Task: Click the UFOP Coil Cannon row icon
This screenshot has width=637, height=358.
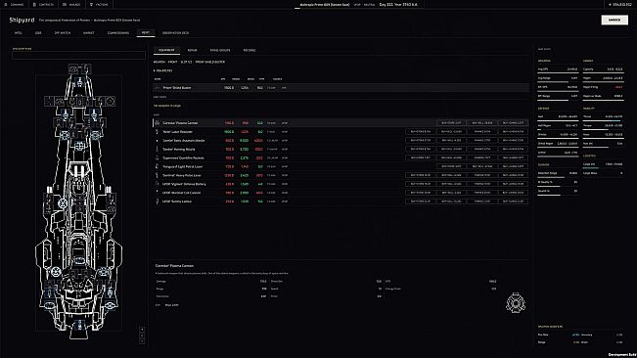Action: (x=158, y=193)
